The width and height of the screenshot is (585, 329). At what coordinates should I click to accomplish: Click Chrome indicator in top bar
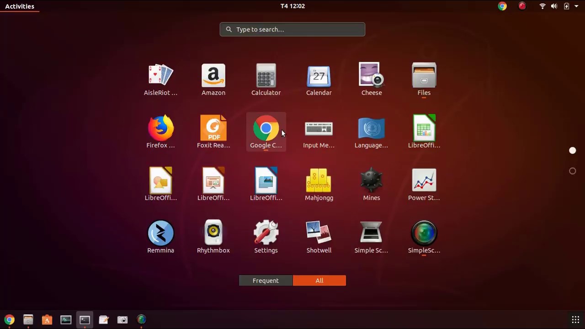click(502, 6)
